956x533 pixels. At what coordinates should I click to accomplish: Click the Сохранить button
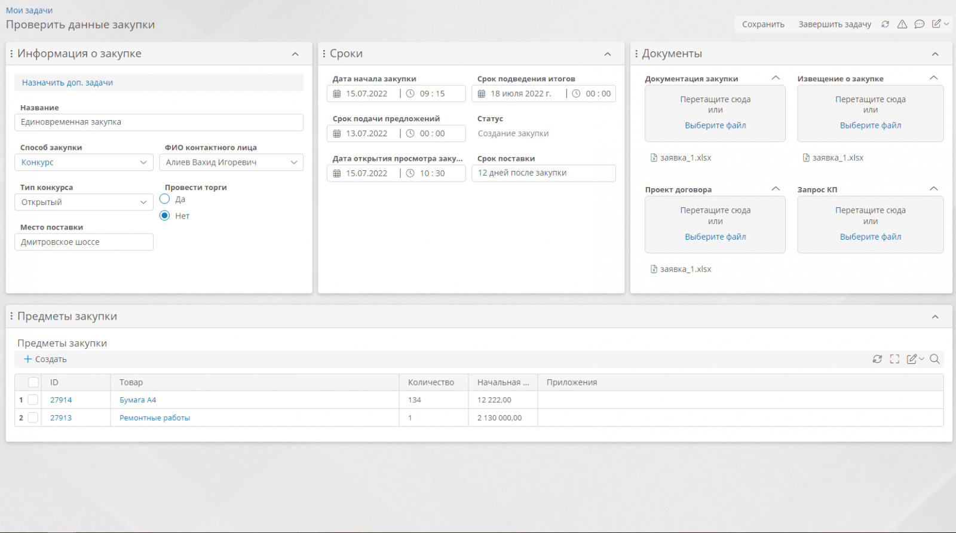click(x=763, y=24)
